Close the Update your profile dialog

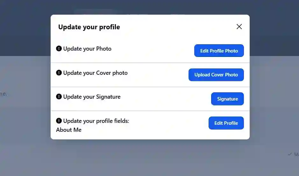click(x=239, y=27)
